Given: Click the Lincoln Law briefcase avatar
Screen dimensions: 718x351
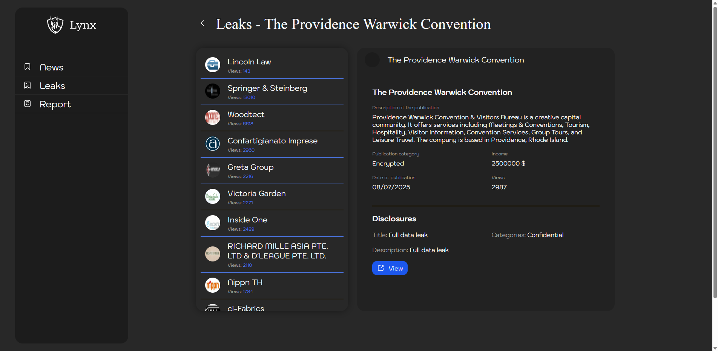Looking at the screenshot, I should click(213, 65).
